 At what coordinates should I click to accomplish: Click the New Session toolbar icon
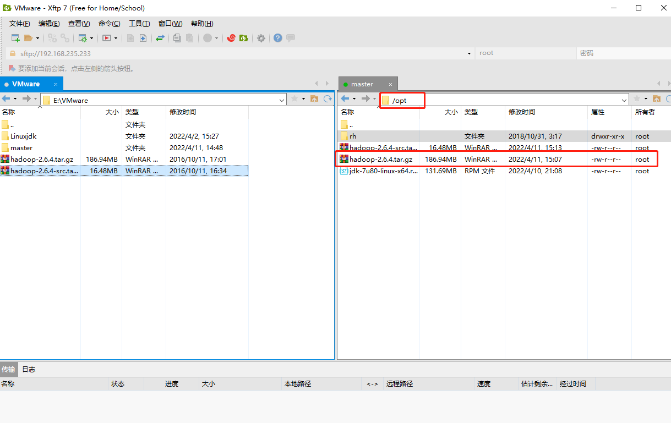(x=15, y=38)
